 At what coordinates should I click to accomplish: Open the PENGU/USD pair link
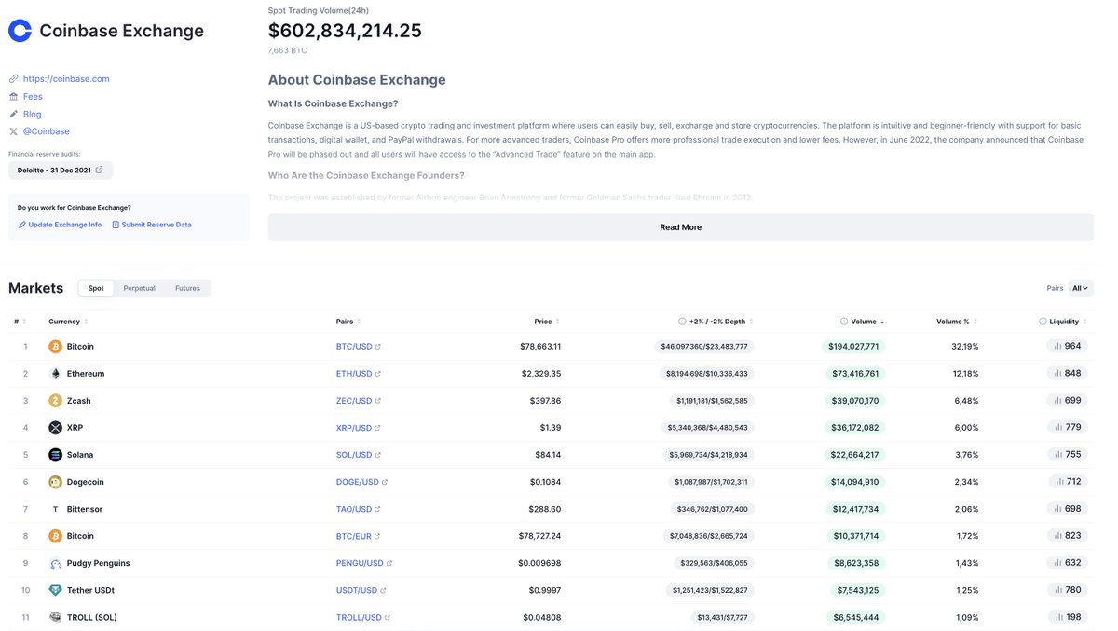click(x=360, y=563)
